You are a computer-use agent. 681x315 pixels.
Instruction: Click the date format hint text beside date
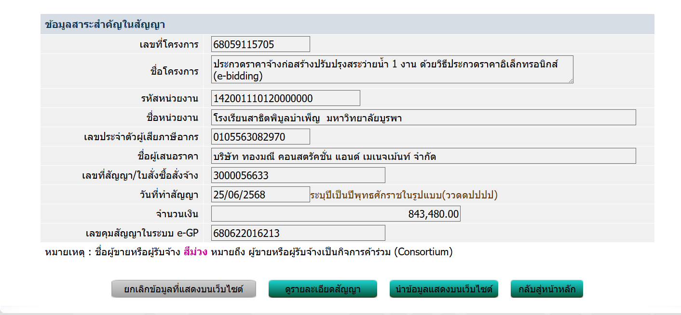pos(404,195)
